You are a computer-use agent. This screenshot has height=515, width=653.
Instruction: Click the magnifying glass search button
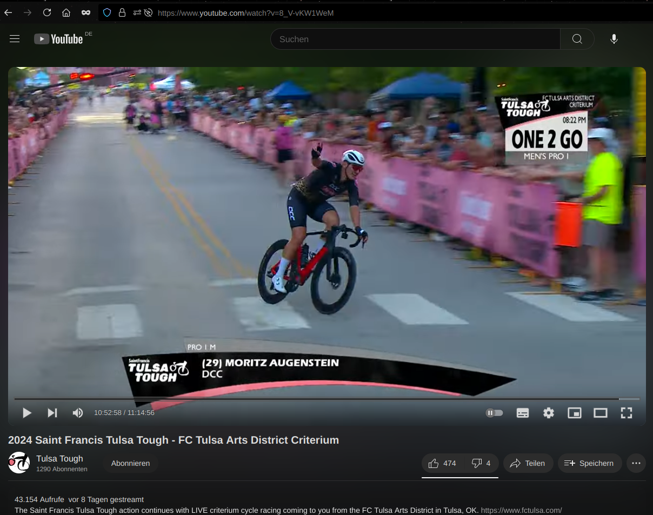[577, 39]
